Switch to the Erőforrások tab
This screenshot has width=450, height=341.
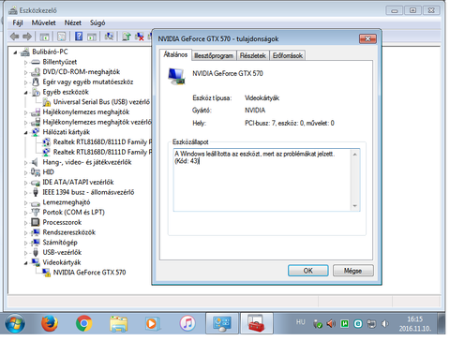tap(288, 55)
